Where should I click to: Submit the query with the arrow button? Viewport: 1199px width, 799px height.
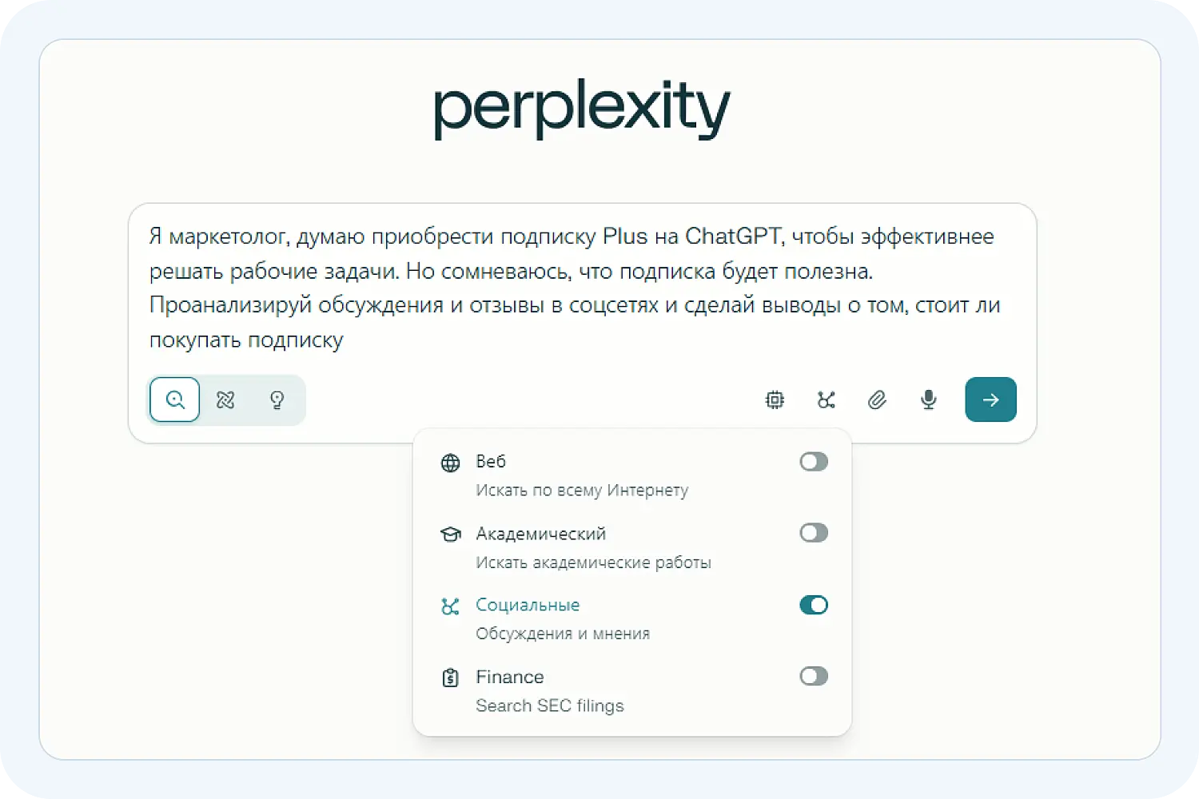(990, 399)
